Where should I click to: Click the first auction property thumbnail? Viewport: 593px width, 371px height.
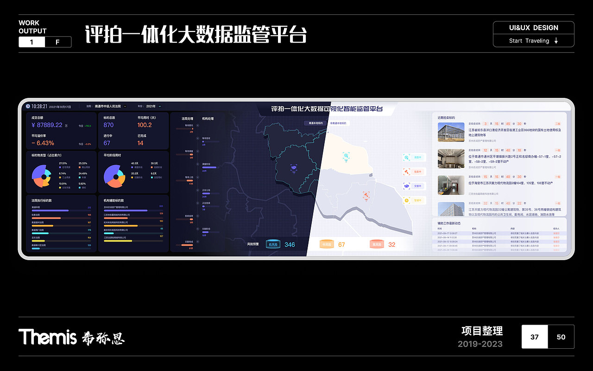[x=451, y=133]
